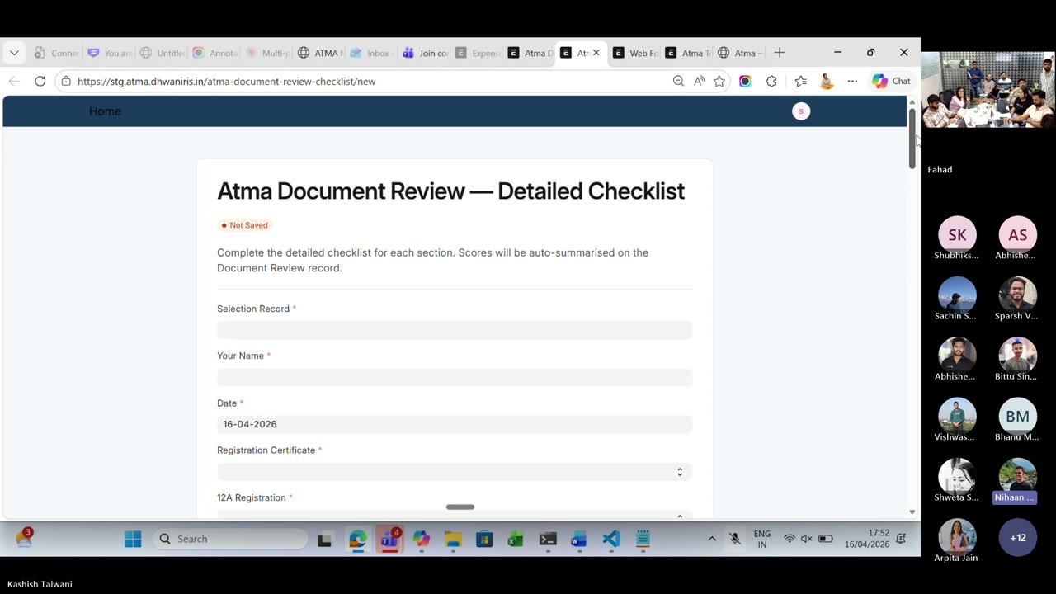
Task: Click the Home navigation link
Action: pos(105,111)
